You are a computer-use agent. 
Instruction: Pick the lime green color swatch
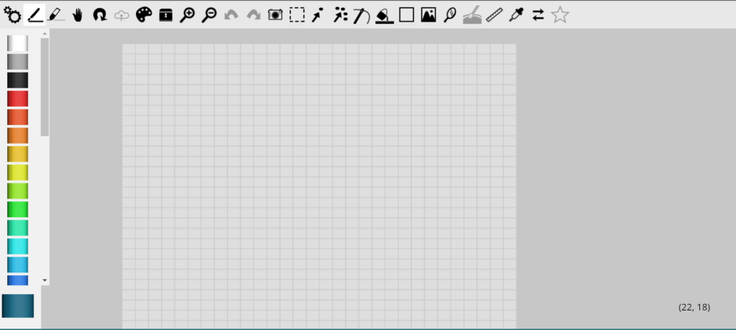pos(17,191)
